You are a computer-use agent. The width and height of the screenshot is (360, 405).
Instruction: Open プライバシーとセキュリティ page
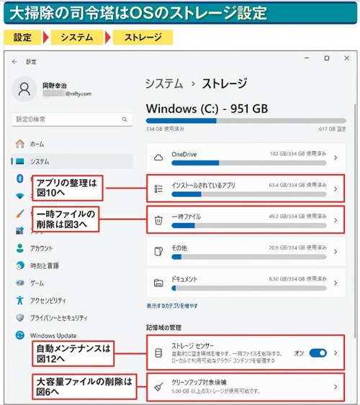click(x=58, y=318)
